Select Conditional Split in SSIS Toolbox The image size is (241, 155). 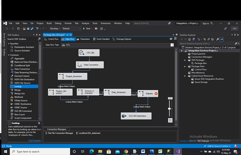22,65
